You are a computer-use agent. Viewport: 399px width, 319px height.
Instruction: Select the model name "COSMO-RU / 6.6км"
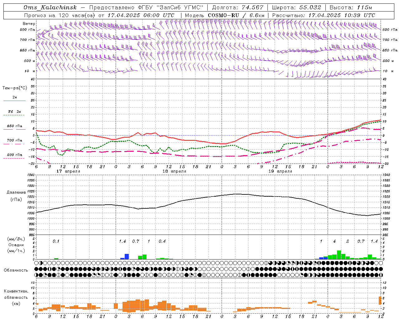tap(236, 15)
